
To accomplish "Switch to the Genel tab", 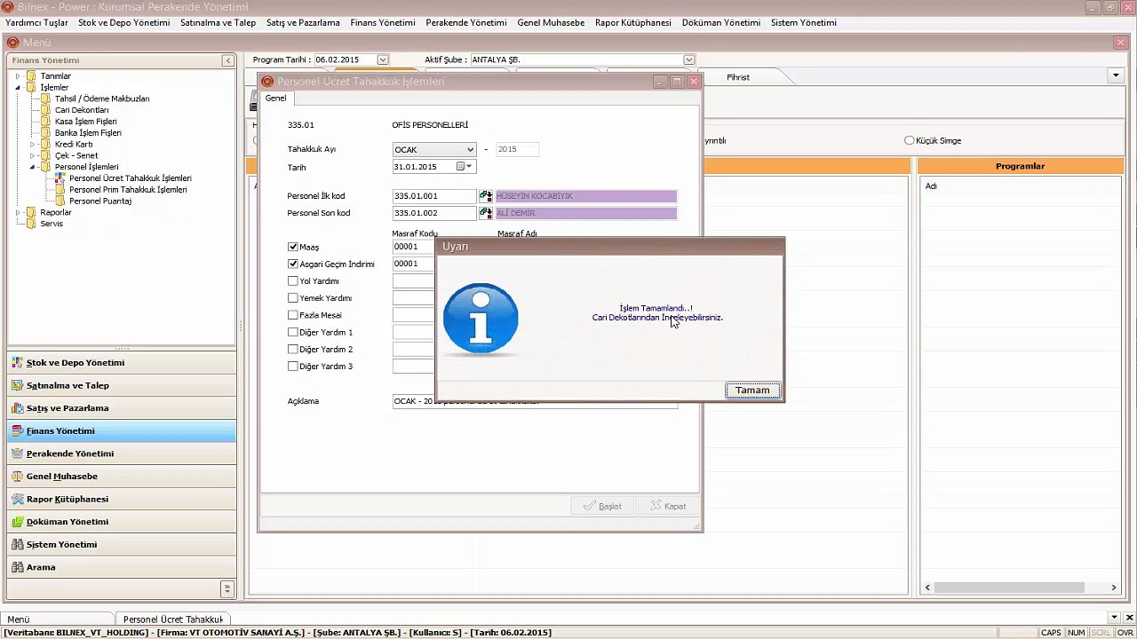I will pyautogui.click(x=275, y=98).
